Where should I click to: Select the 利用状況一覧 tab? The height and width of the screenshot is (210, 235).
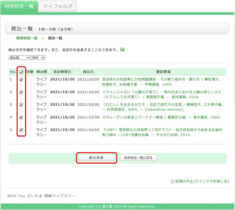19,7
